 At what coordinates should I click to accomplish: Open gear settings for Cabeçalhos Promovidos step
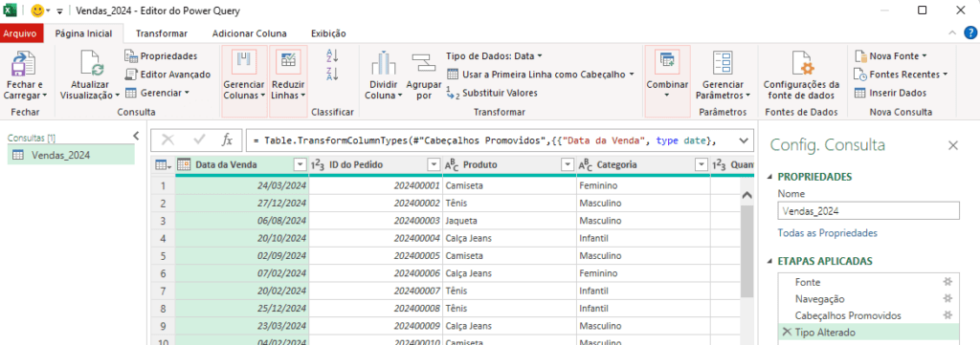[947, 315]
